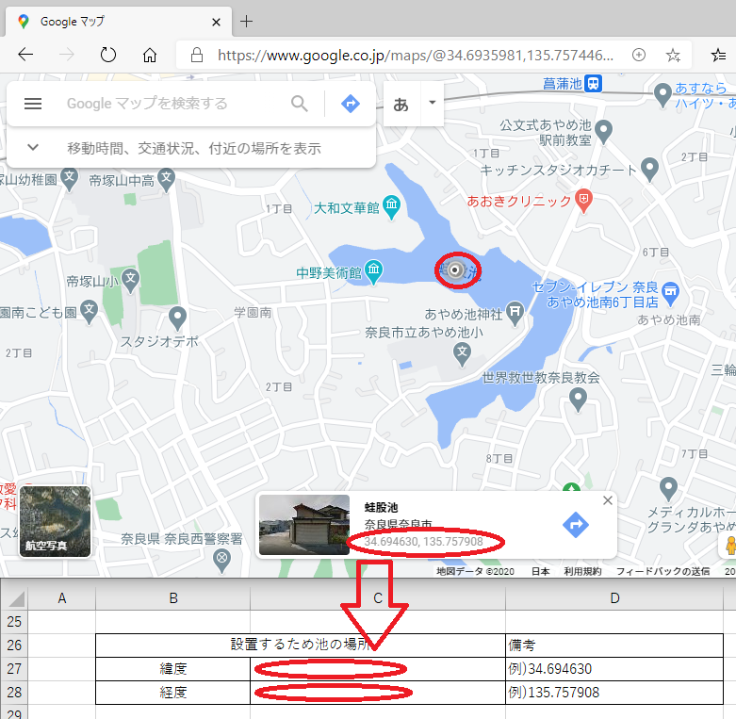Select the Google マップ browser tab
Screen dimensions: 736x719
pos(113,21)
